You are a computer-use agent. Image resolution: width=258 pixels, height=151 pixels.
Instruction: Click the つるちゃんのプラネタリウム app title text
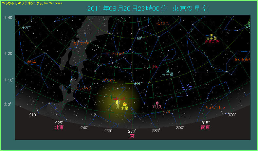coord(32,3)
